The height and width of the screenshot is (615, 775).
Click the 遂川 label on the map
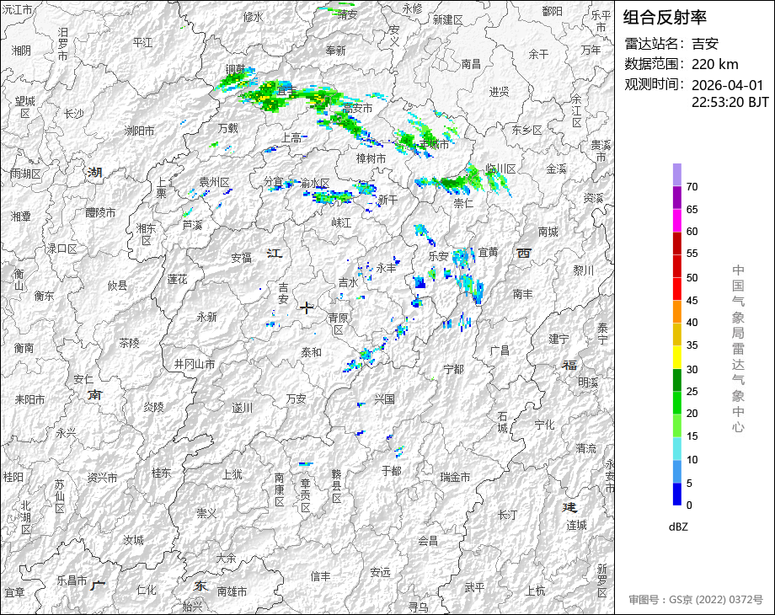243,408
